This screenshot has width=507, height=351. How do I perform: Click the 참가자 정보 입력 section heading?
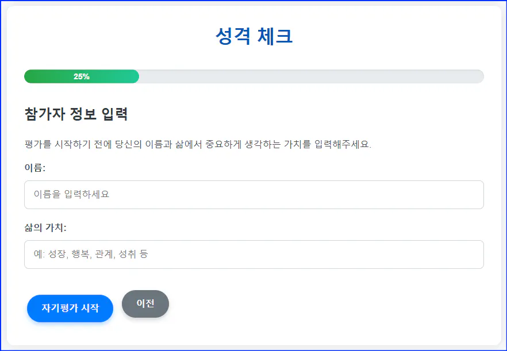coord(75,114)
